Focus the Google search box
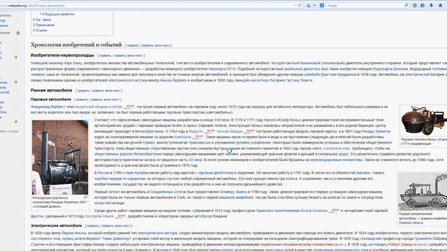 coord(365,6)
